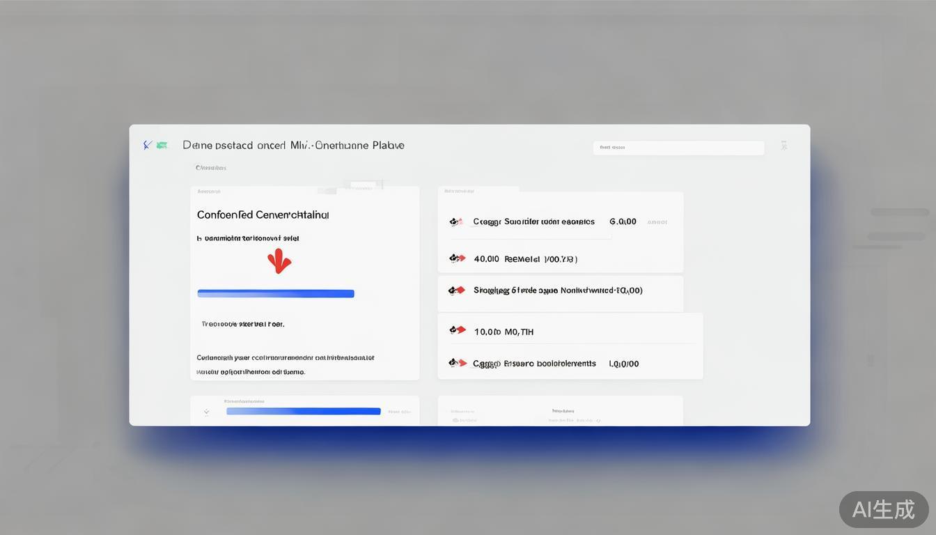936x535 pixels.
Task: Click the red diamond icon on the 6.000 row
Action: (x=455, y=221)
